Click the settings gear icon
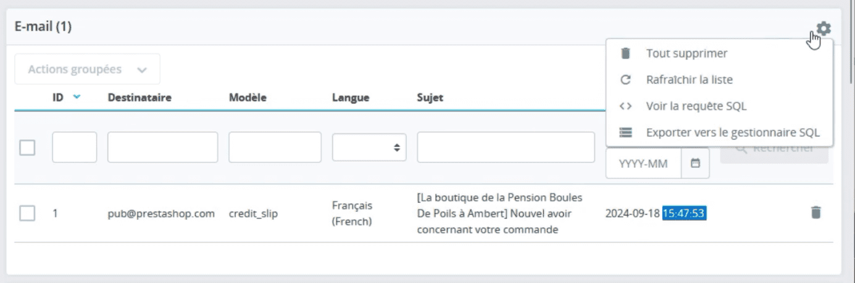Viewport: 855px width, 283px height. [824, 28]
